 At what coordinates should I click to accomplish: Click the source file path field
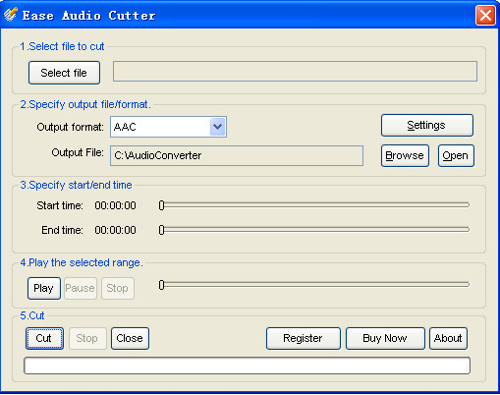click(x=295, y=71)
